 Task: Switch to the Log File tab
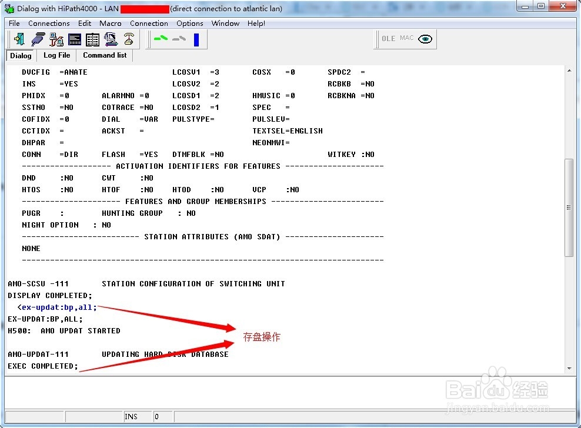56,55
